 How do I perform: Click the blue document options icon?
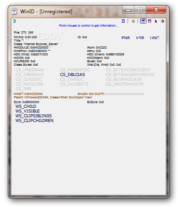pyautogui.click(x=123, y=21)
